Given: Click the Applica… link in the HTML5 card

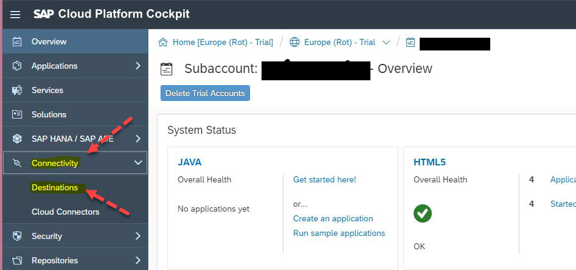Looking at the screenshot, I should (563, 179).
